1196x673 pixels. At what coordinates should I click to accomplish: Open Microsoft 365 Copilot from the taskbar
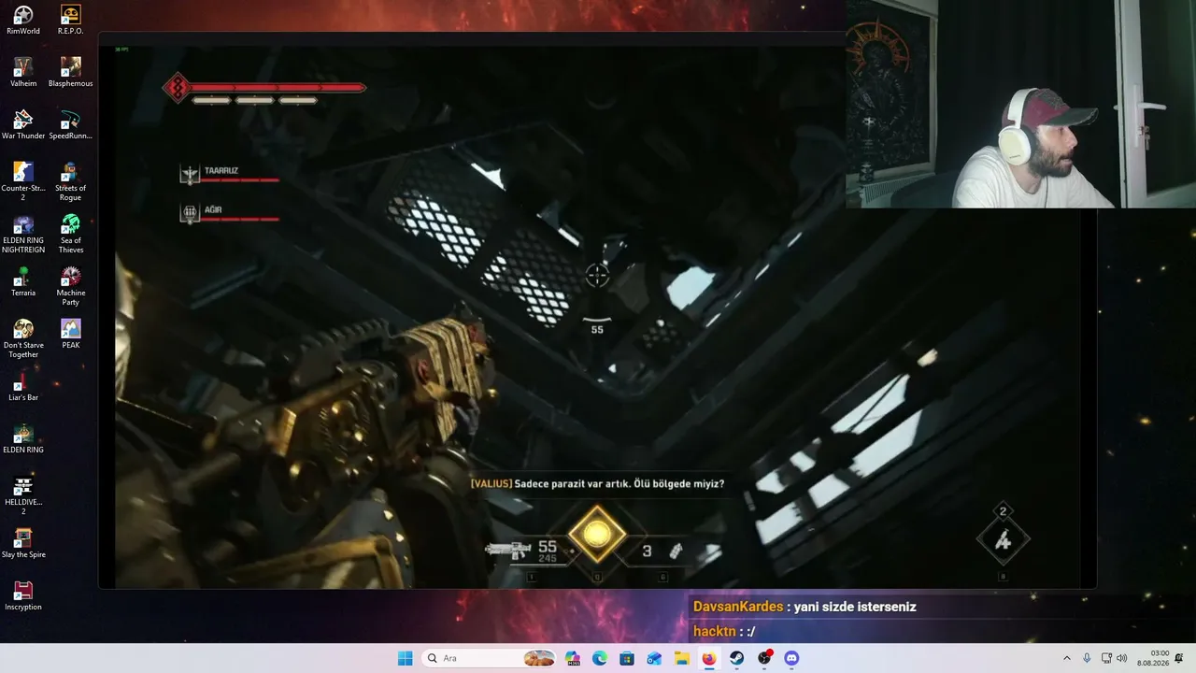click(x=573, y=658)
